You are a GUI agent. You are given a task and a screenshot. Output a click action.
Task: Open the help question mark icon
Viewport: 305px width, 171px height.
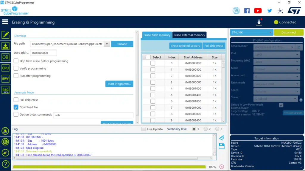pos(5,164)
